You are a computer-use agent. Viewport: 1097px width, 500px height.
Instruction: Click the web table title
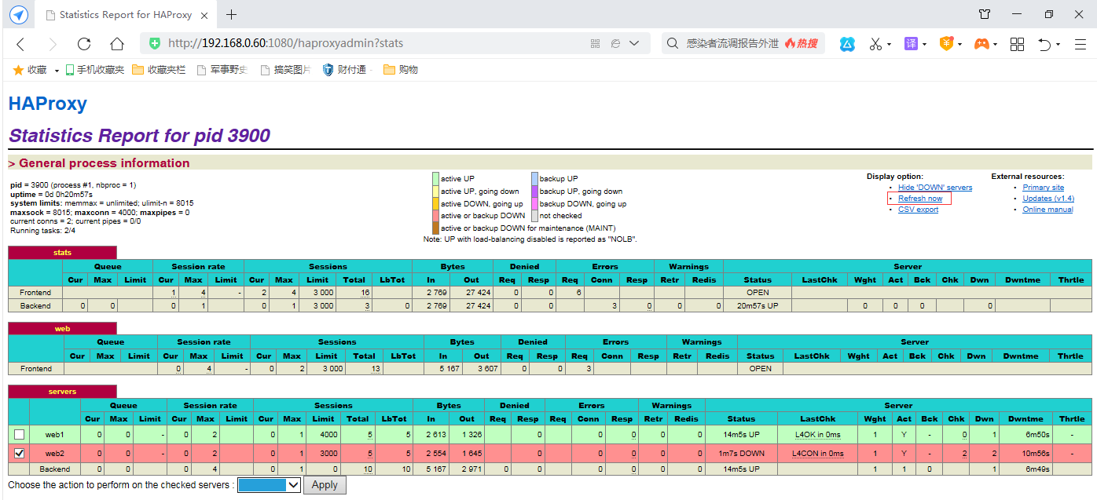coord(62,328)
